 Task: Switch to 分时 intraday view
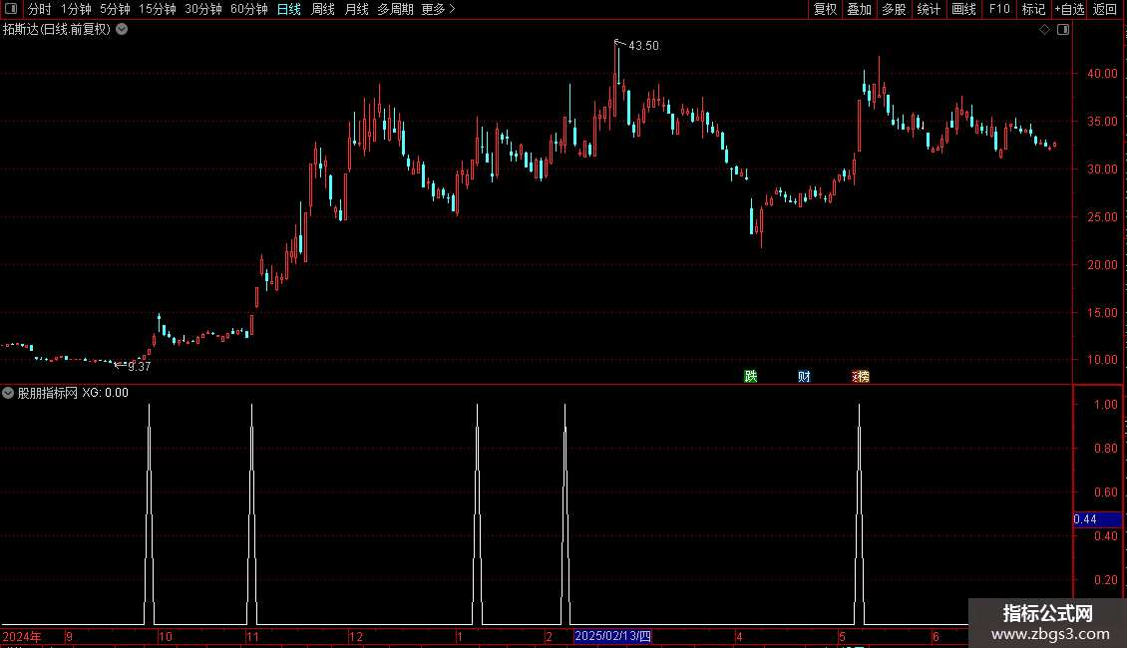coord(40,9)
